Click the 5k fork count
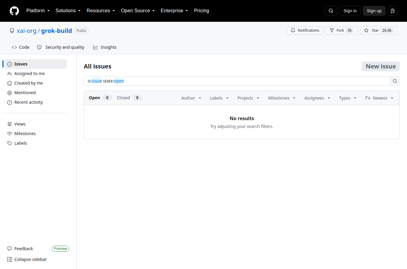The image size is (407, 269). pyautogui.click(x=350, y=30)
